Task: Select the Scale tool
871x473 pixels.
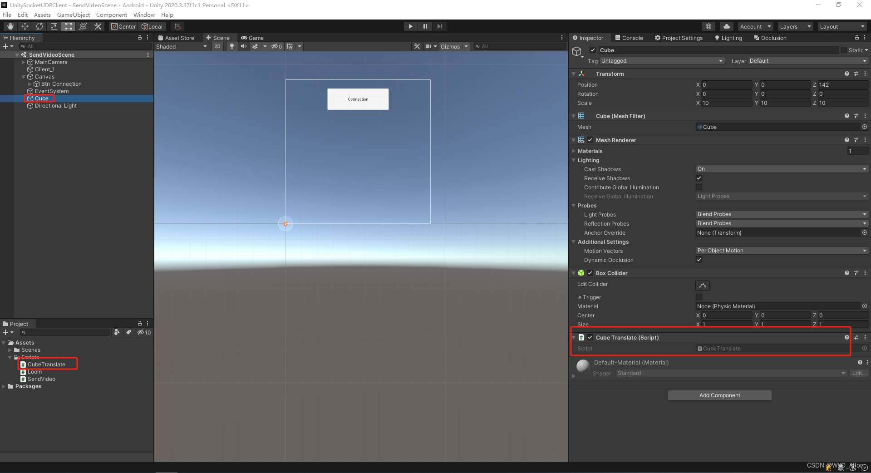Action: coord(54,26)
